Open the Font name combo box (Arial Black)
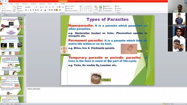The image size is (187, 105). (x=30, y=7)
